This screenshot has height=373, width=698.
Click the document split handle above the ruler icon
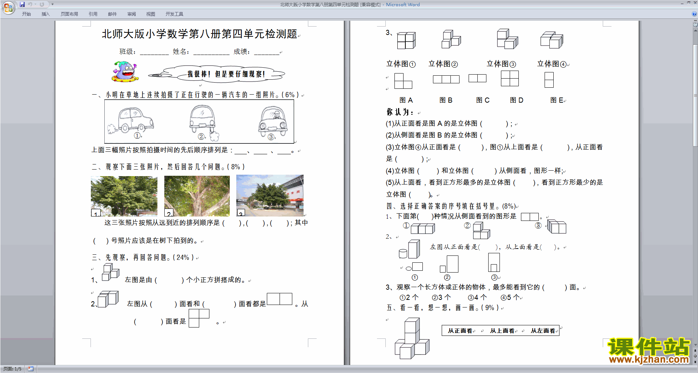695,21
